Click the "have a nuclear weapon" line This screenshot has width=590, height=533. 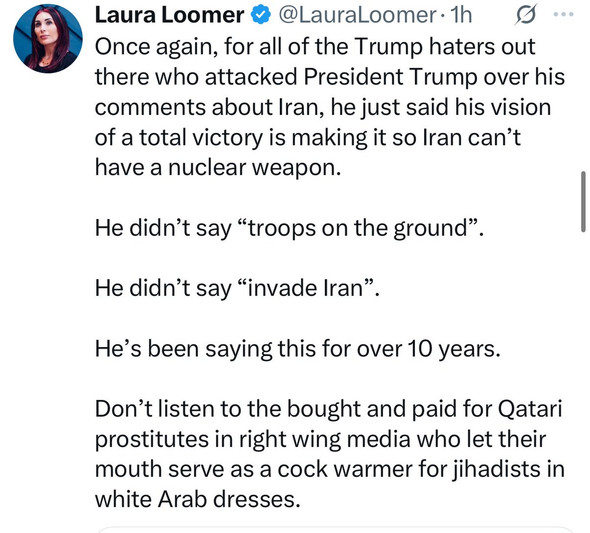pyautogui.click(x=217, y=168)
